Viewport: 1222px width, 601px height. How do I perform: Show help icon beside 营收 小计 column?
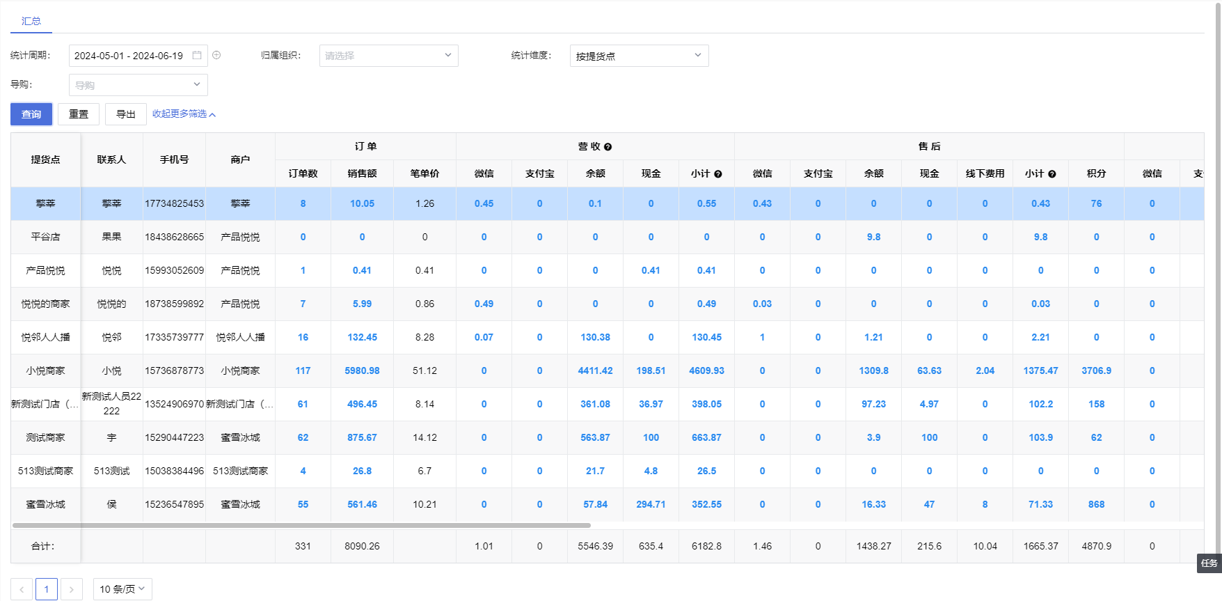click(x=718, y=174)
